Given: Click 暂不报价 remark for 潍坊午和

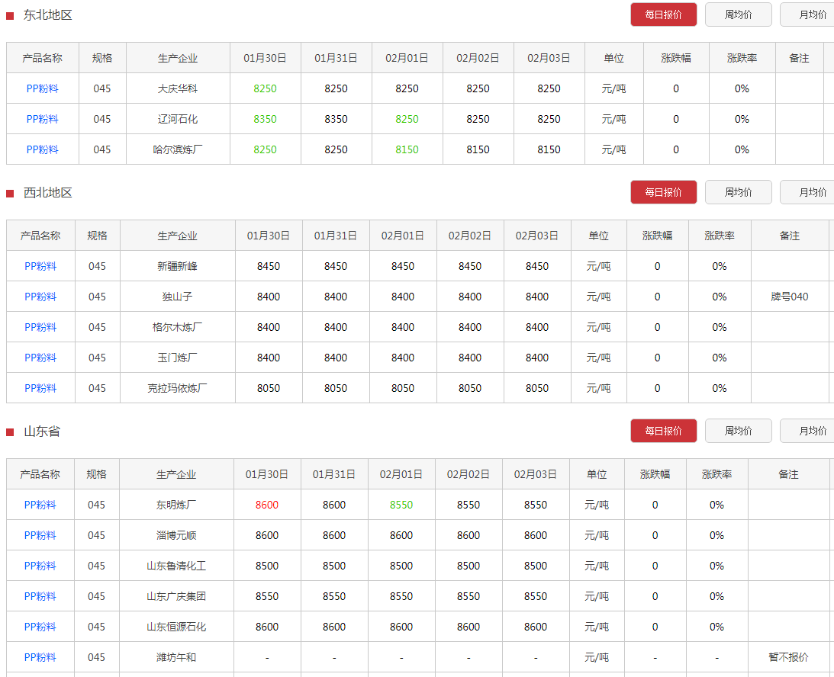Looking at the screenshot, I should coord(788,657).
